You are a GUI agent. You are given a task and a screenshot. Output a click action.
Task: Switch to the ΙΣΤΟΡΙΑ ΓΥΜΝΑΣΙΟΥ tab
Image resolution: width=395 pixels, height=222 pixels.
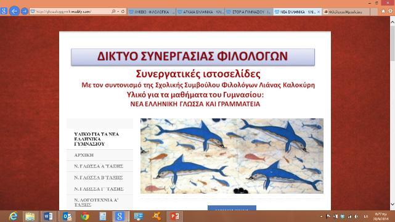tap(248, 12)
